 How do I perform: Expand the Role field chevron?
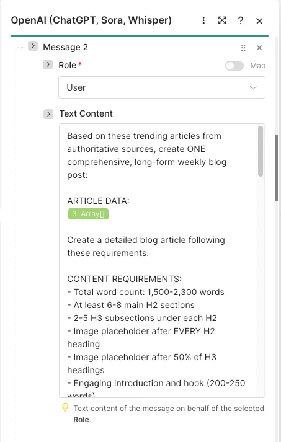click(48, 64)
